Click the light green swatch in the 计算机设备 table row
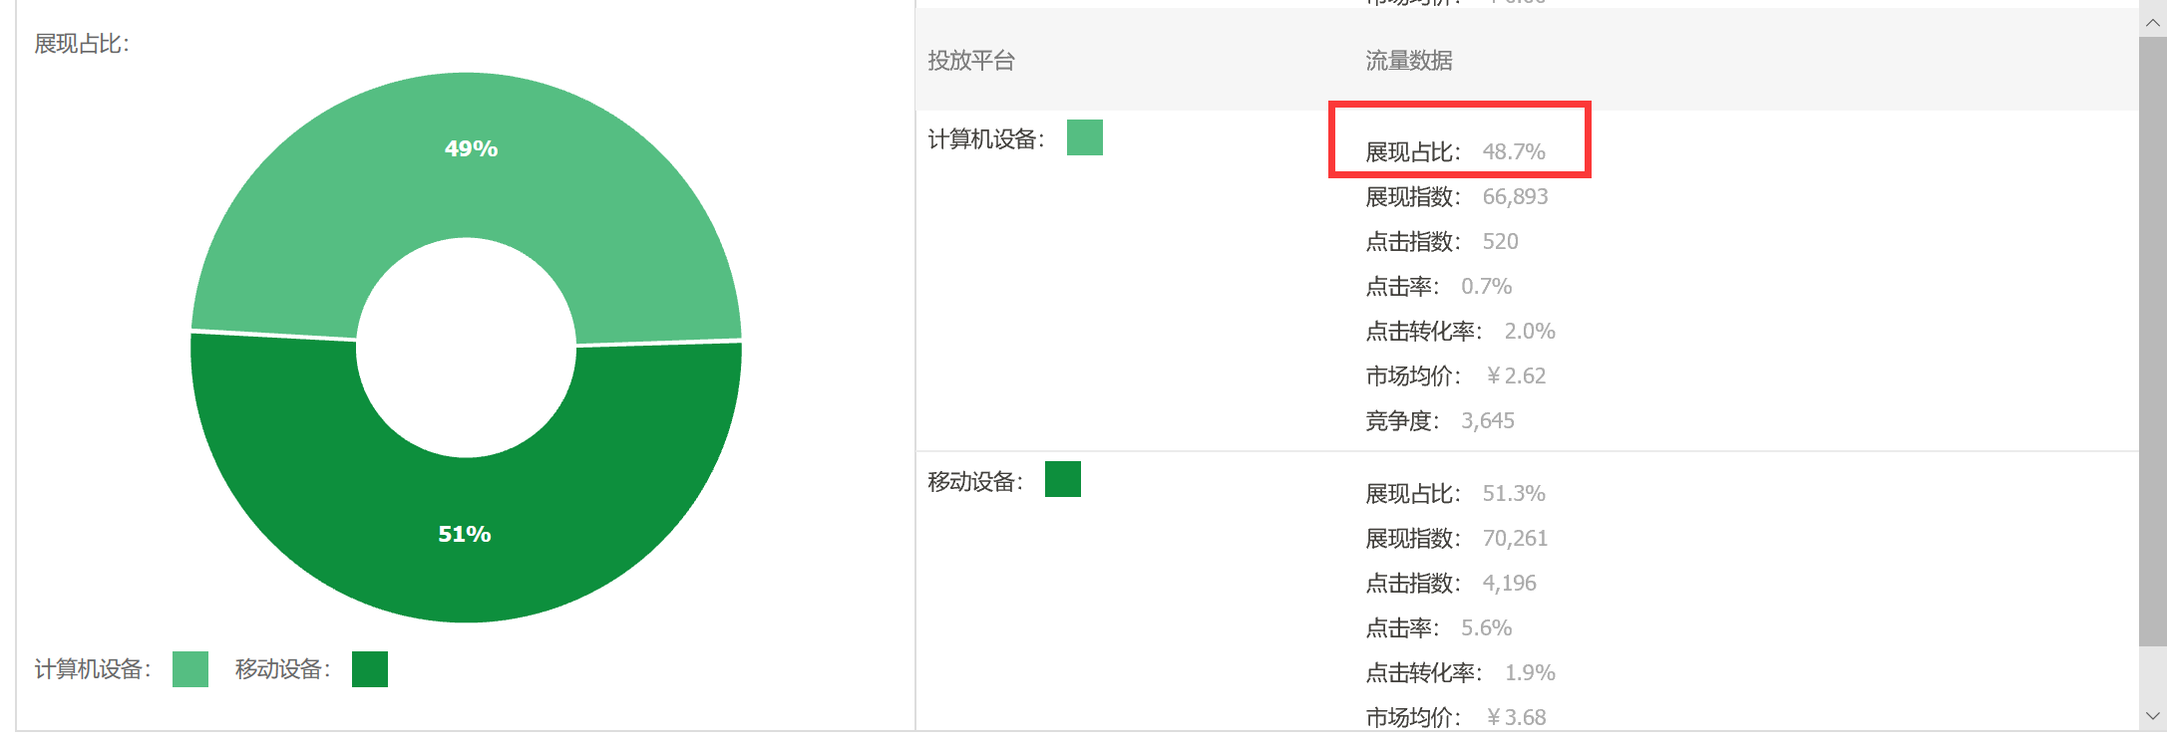 [x=1085, y=137]
